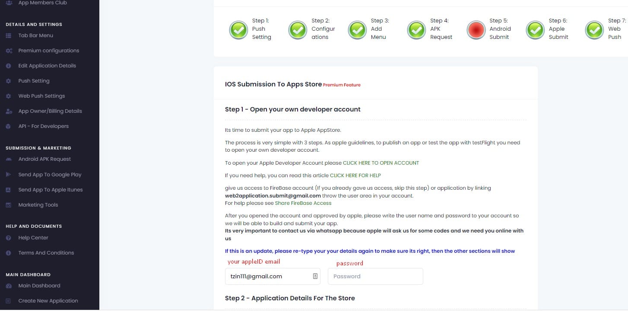Follow the Share FireBase Access link
Screen dimensions: 628x312
(303, 203)
